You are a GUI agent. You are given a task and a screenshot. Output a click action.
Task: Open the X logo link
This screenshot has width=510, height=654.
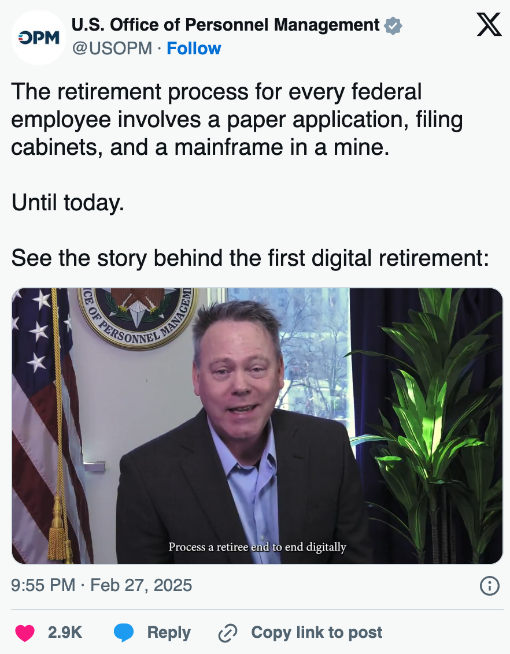coord(489,25)
